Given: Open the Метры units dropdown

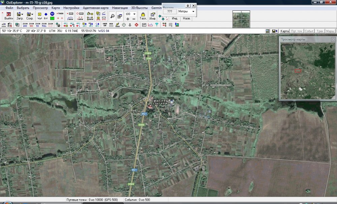Looking at the screenshot, I should coord(193,11).
